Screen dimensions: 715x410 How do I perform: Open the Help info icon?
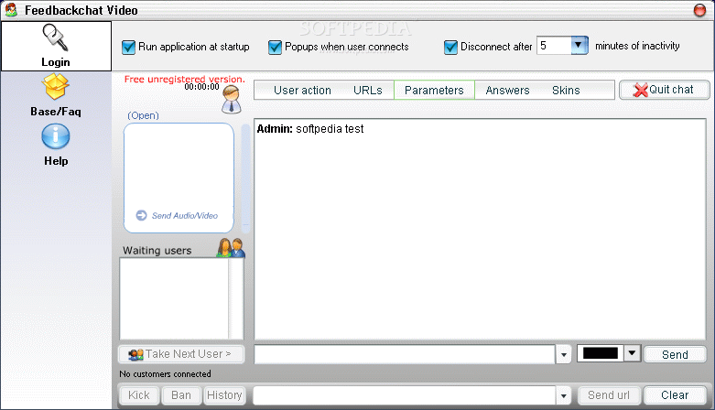point(56,136)
